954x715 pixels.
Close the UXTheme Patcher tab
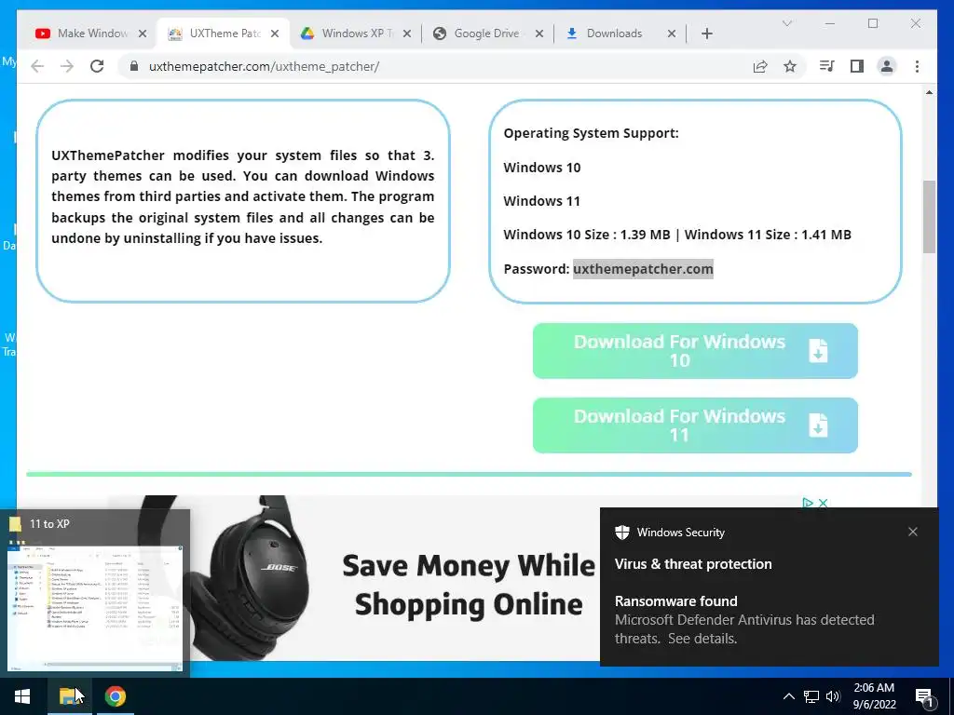[275, 34]
